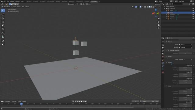Open the Help menu
Image resolution: width=195 pixels, height=110 pixels.
(22, 1)
